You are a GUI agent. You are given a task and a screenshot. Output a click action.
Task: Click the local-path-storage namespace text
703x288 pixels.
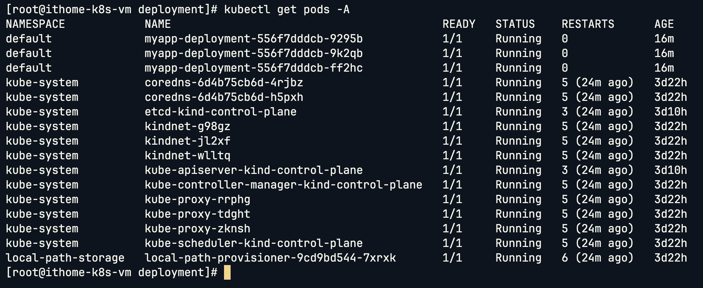pos(65,258)
